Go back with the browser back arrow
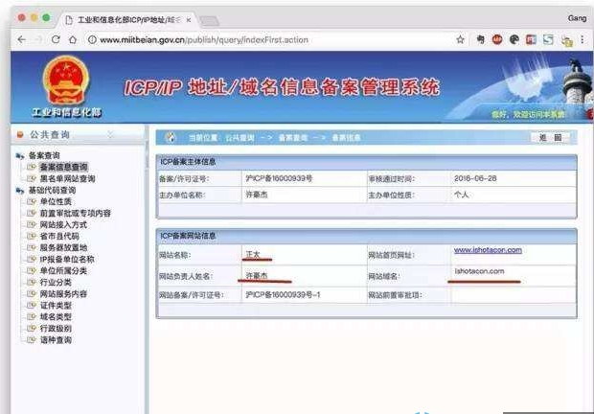594x414 pixels. pyautogui.click(x=22, y=39)
